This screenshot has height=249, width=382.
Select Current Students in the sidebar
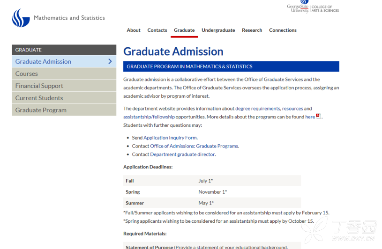pyautogui.click(x=39, y=98)
